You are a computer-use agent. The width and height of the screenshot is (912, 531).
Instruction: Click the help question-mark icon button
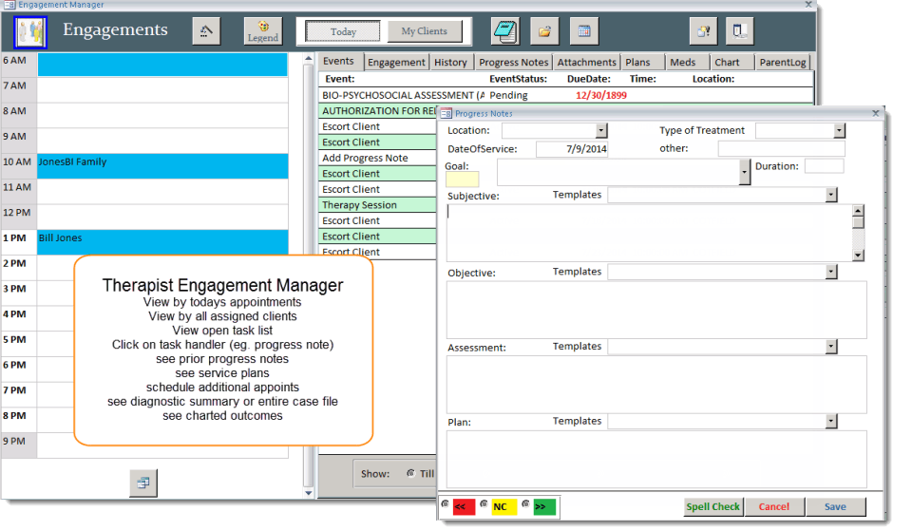(703, 31)
